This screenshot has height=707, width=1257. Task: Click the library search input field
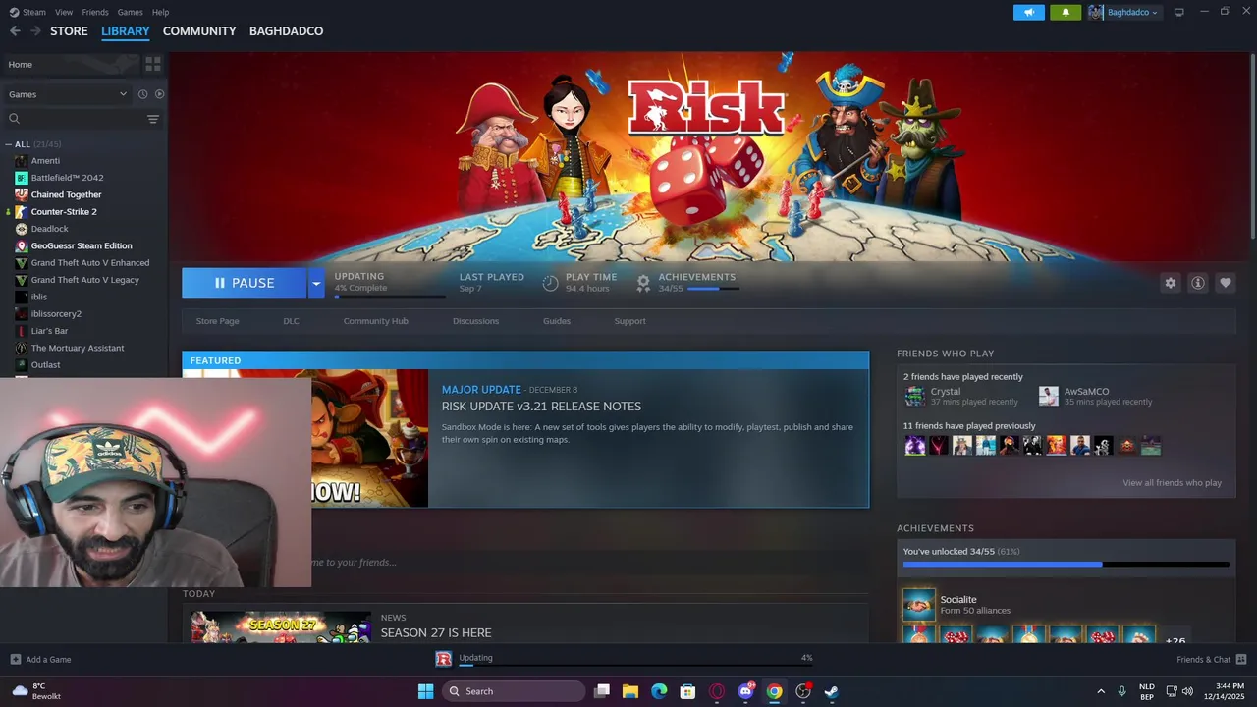[83, 119]
